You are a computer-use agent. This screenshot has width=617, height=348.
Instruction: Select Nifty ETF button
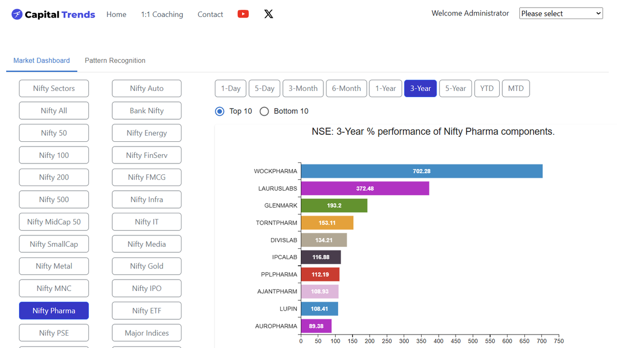147,310
